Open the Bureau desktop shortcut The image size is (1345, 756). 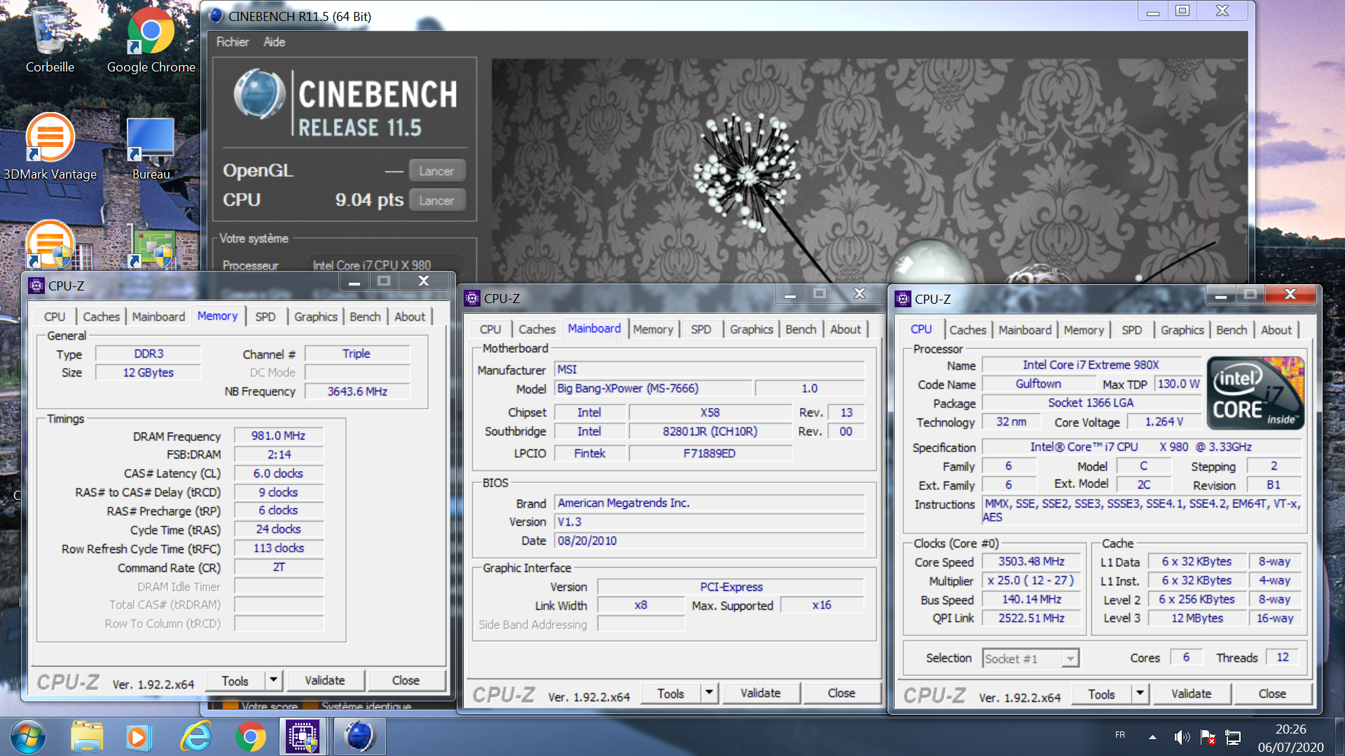pos(151,146)
